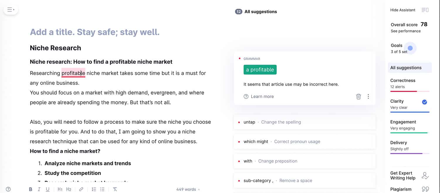Create a bulleted list
Viewport: 440px width, 193px height.
click(x=102, y=189)
